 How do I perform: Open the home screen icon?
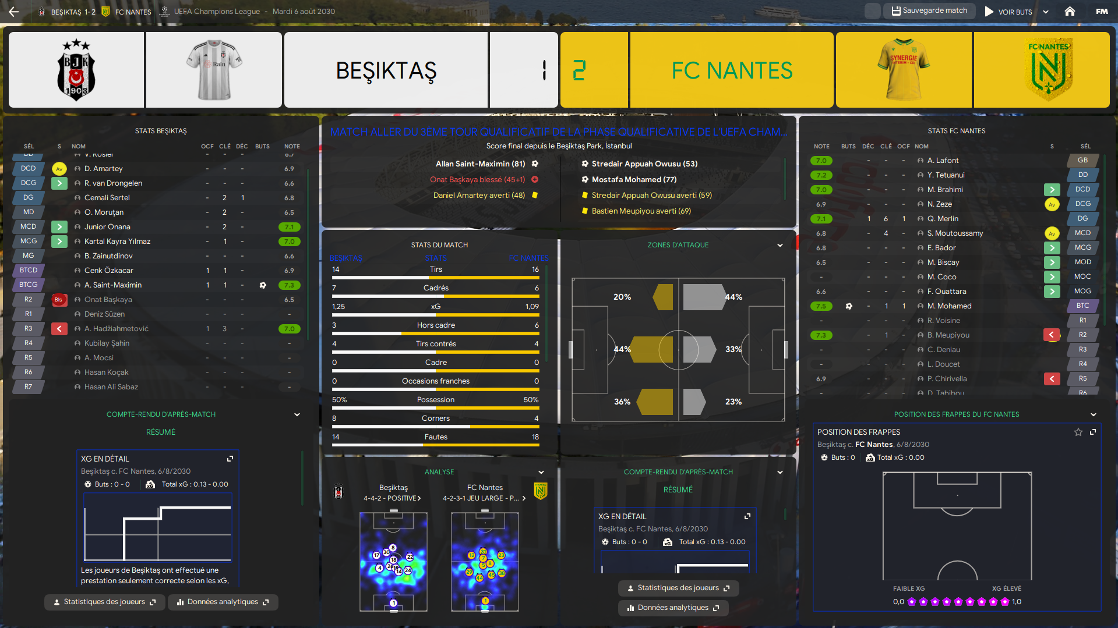[1070, 11]
